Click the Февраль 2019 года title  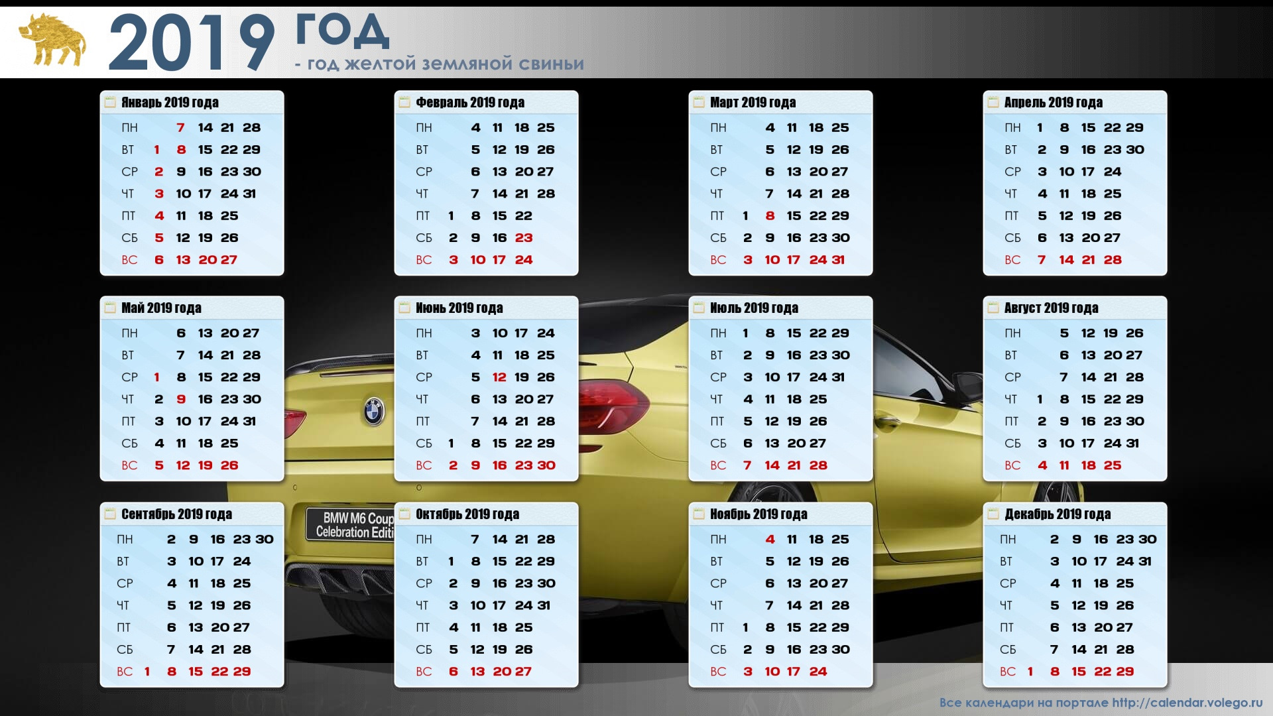[470, 102]
